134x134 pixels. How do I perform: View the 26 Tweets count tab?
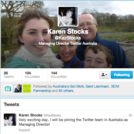9,75
